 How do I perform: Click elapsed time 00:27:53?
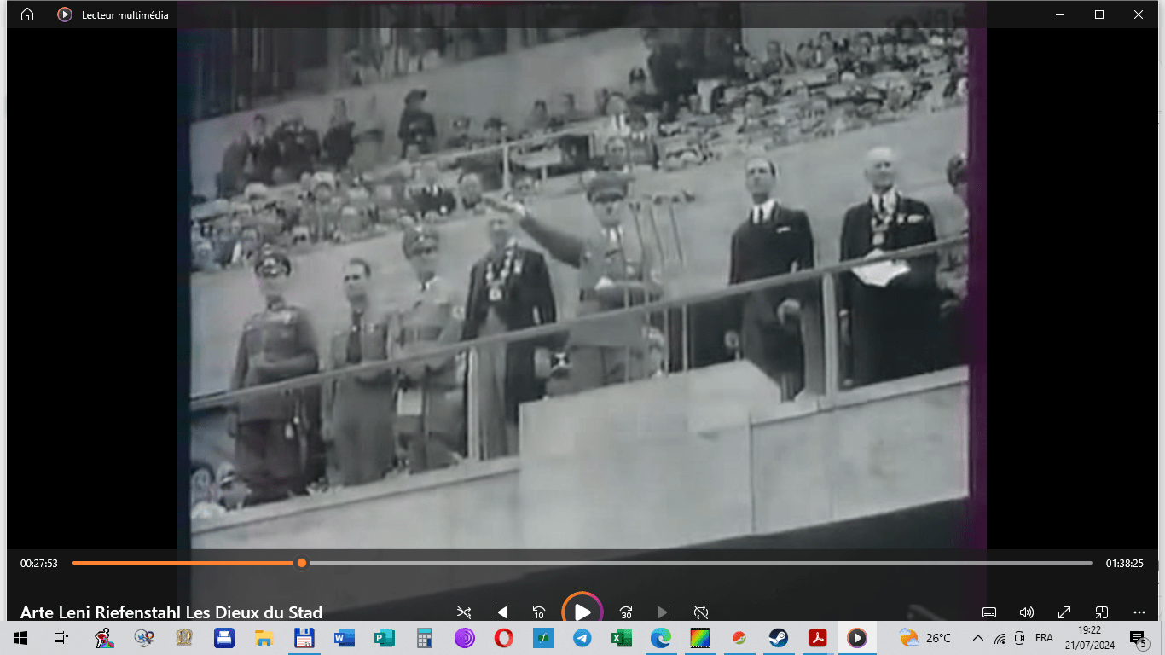pyautogui.click(x=39, y=563)
